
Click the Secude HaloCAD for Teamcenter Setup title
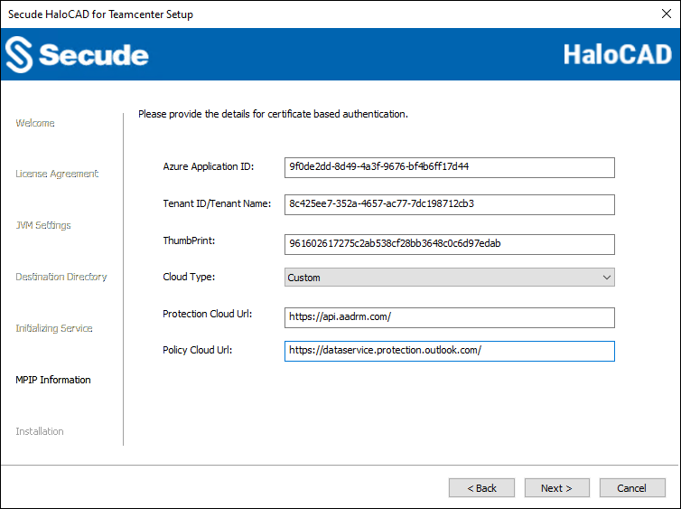100,14
